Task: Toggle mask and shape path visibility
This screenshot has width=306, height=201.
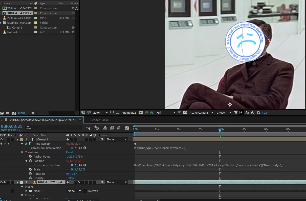Action: 118,113
